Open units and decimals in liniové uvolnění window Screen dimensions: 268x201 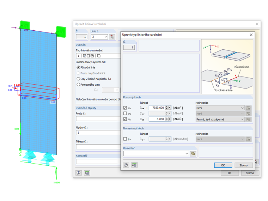point(87,173)
